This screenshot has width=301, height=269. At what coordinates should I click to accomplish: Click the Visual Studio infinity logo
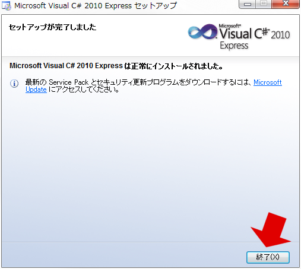point(202,31)
